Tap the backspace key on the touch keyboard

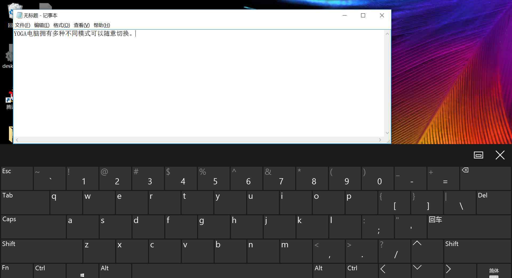click(486, 178)
